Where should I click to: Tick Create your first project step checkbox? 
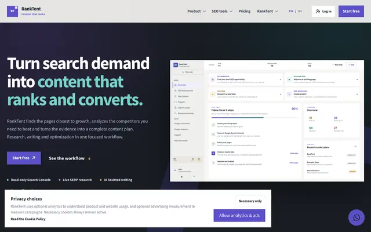point(213,125)
